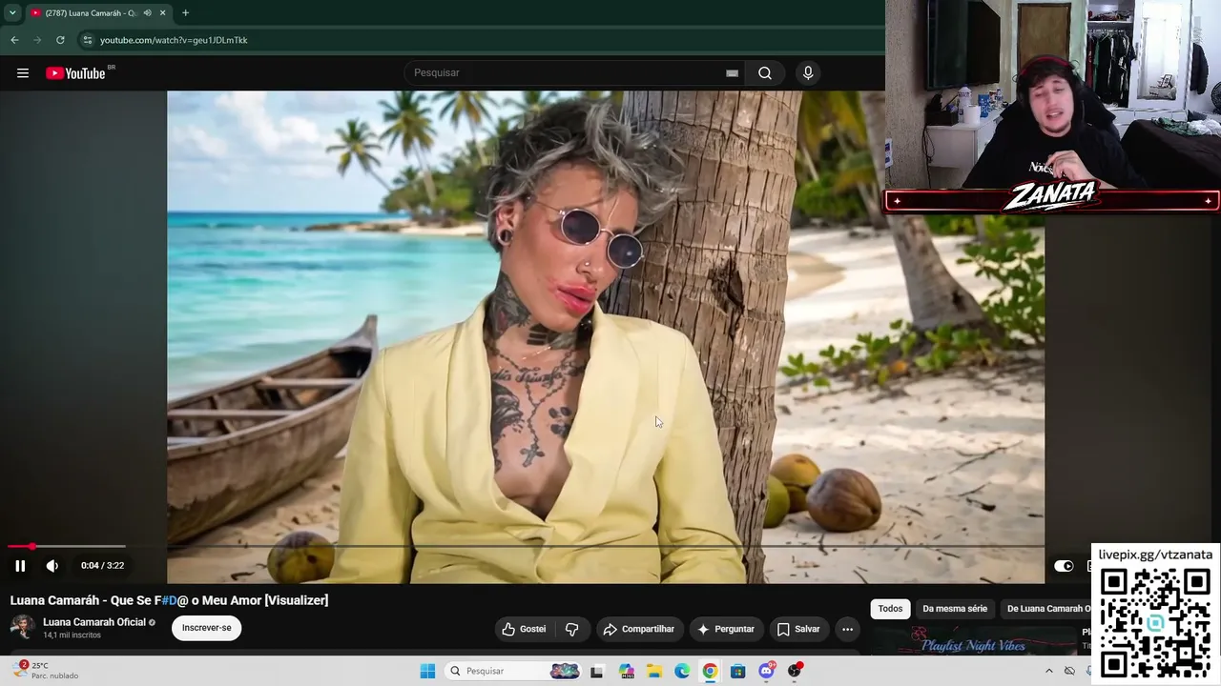Open the YouTube guide hamburger menu
Screen dimensions: 1221x686
point(23,73)
